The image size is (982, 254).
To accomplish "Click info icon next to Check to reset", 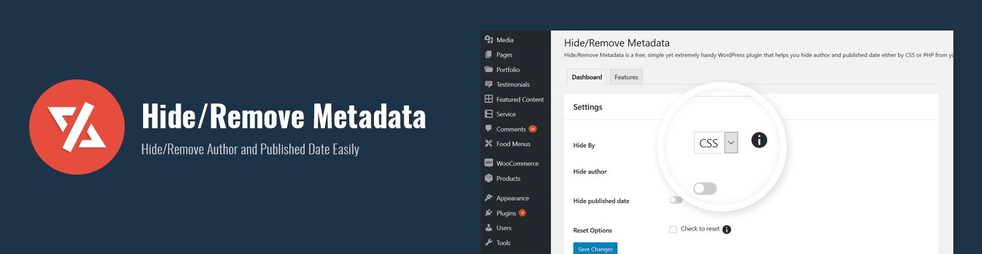I will (x=727, y=229).
